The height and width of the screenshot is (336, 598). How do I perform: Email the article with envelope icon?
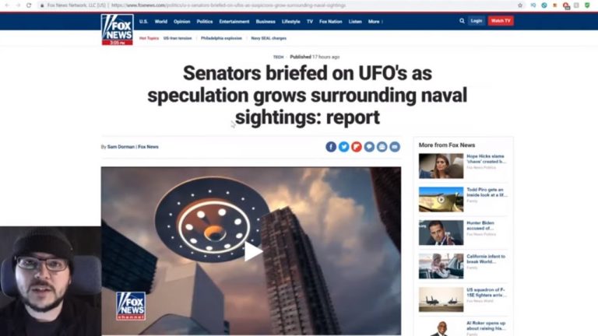click(x=395, y=147)
